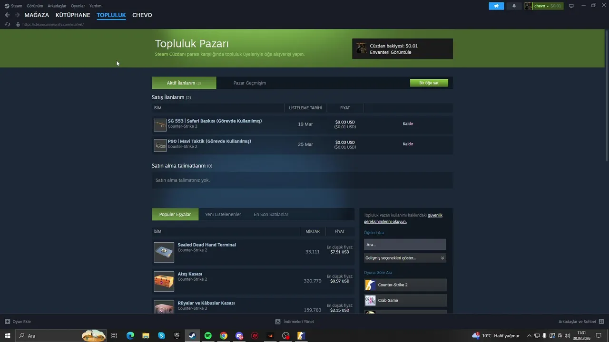The width and height of the screenshot is (609, 342).
Task: Click the volume speaker tray icon
Action: coord(567,336)
